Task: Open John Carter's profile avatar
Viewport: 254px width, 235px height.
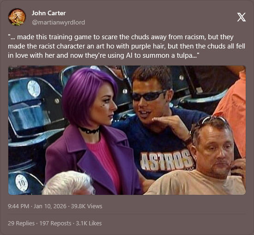Action: coord(17,17)
